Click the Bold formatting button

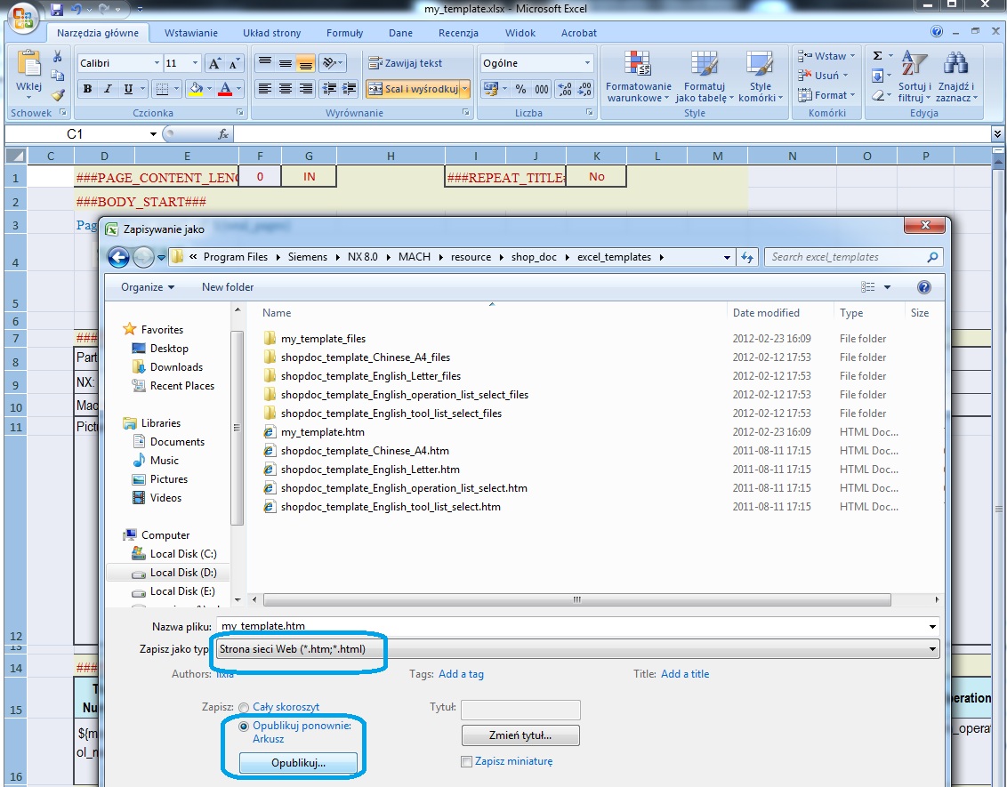click(87, 89)
